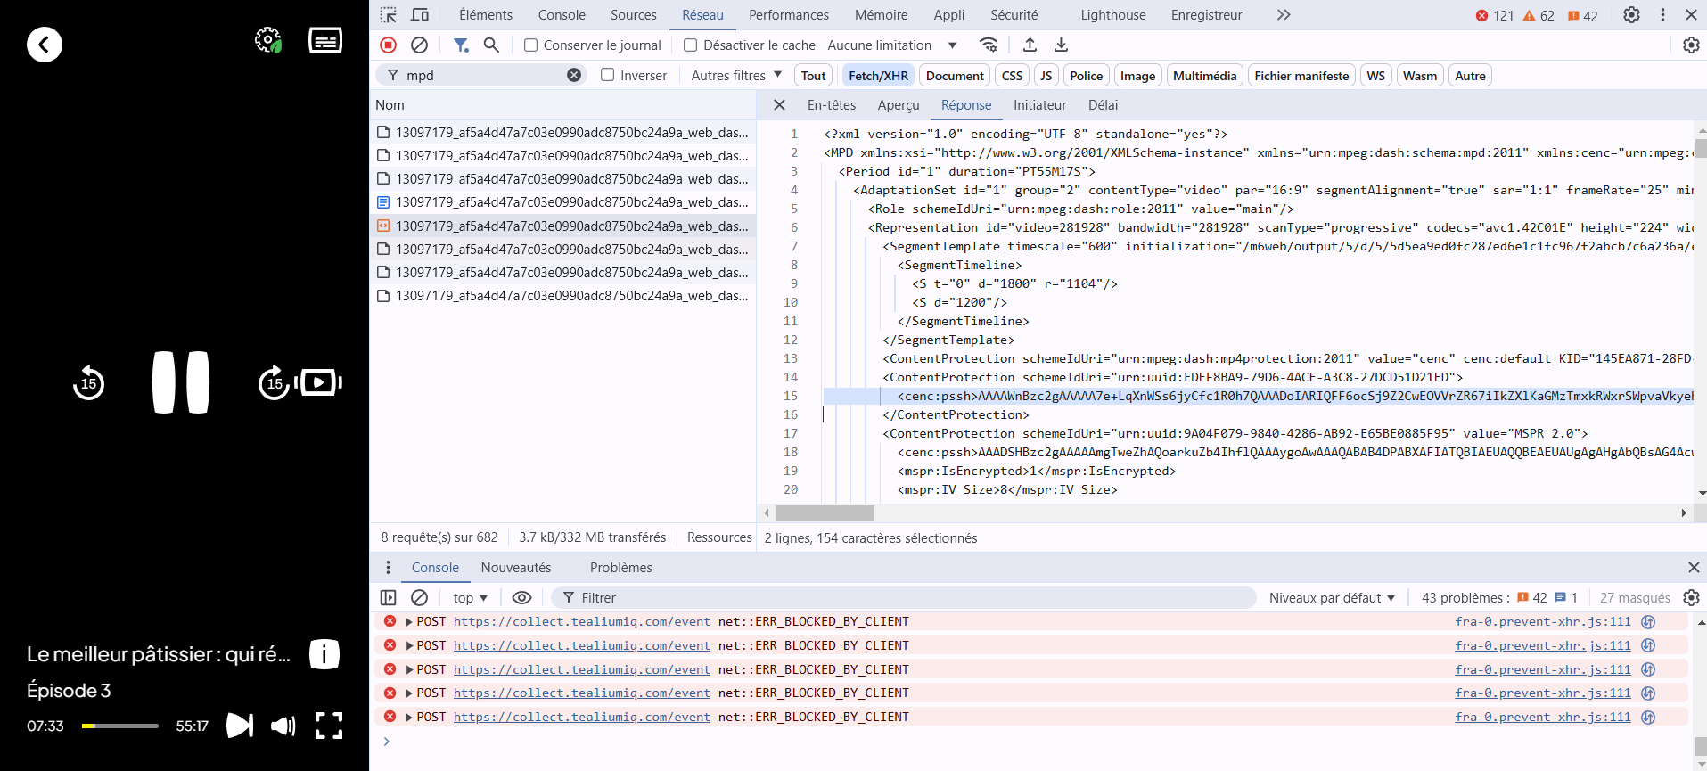The height and width of the screenshot is (771, 1707).
Task: Open the Console tab in top bar
Action: 562,15
